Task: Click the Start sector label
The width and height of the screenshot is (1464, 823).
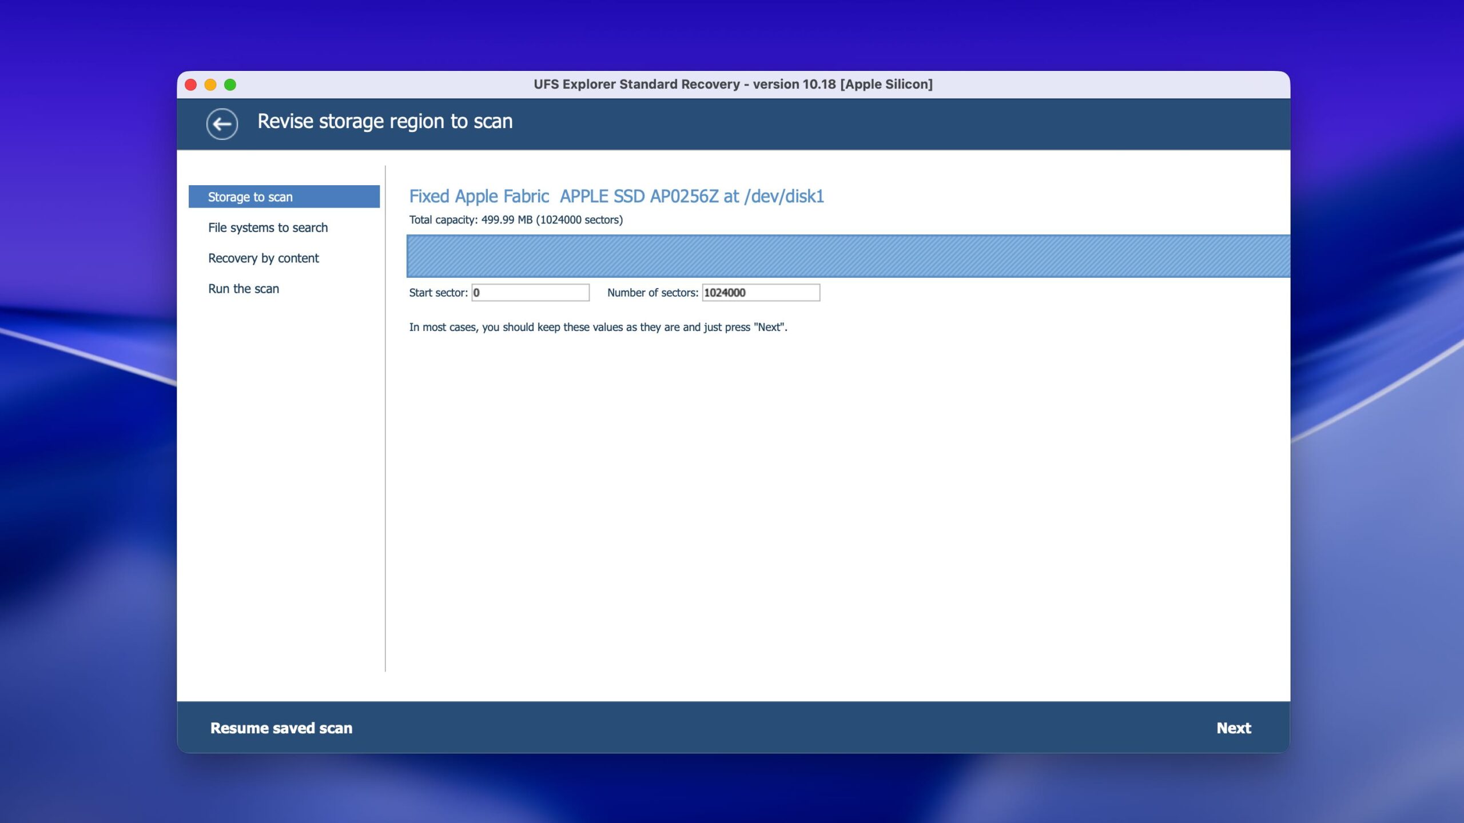Action: 438,293
